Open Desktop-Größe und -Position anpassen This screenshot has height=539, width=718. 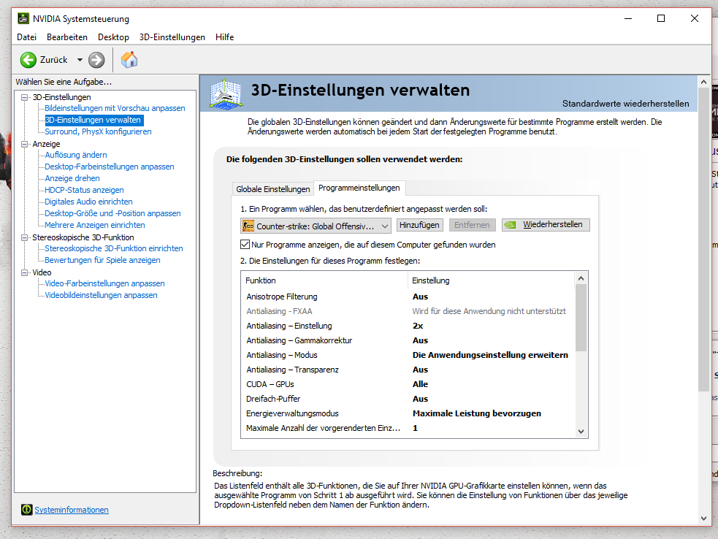pyautogui.click(x=112, y=213)
